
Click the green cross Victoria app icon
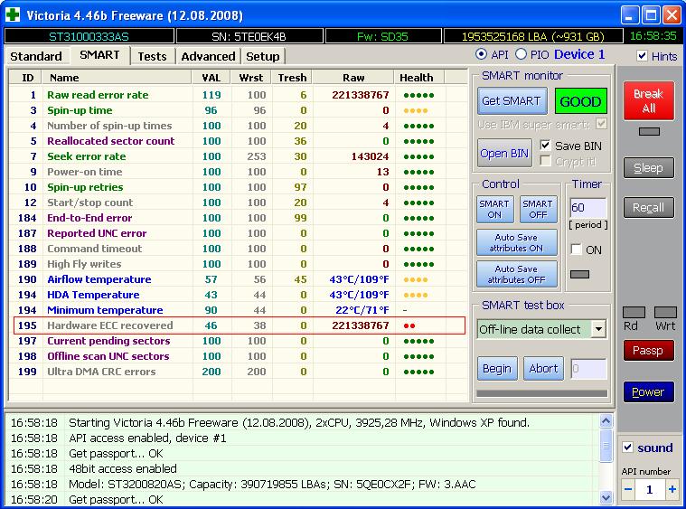[13, 14]
